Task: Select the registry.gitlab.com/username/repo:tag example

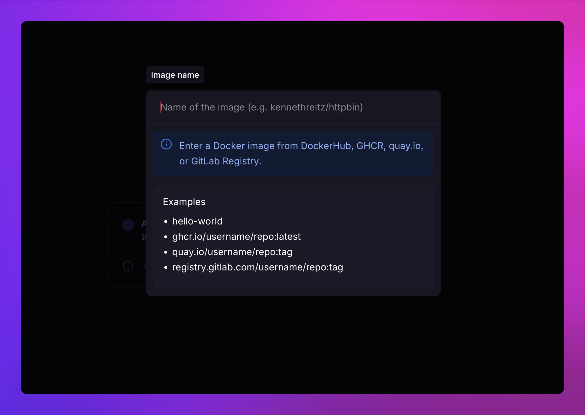Action: pos(257,267)
